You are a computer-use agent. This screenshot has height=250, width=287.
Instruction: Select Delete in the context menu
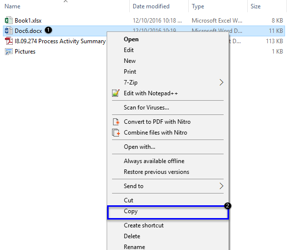click(x=168, y=236)
